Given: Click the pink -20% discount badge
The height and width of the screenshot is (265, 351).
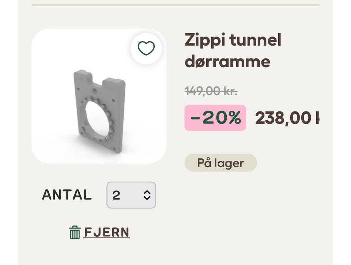Looking at the screenshot, I should [215, 118].
